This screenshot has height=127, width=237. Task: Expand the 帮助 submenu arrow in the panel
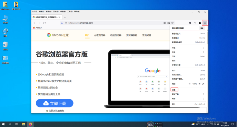click(x=204, y=99)
